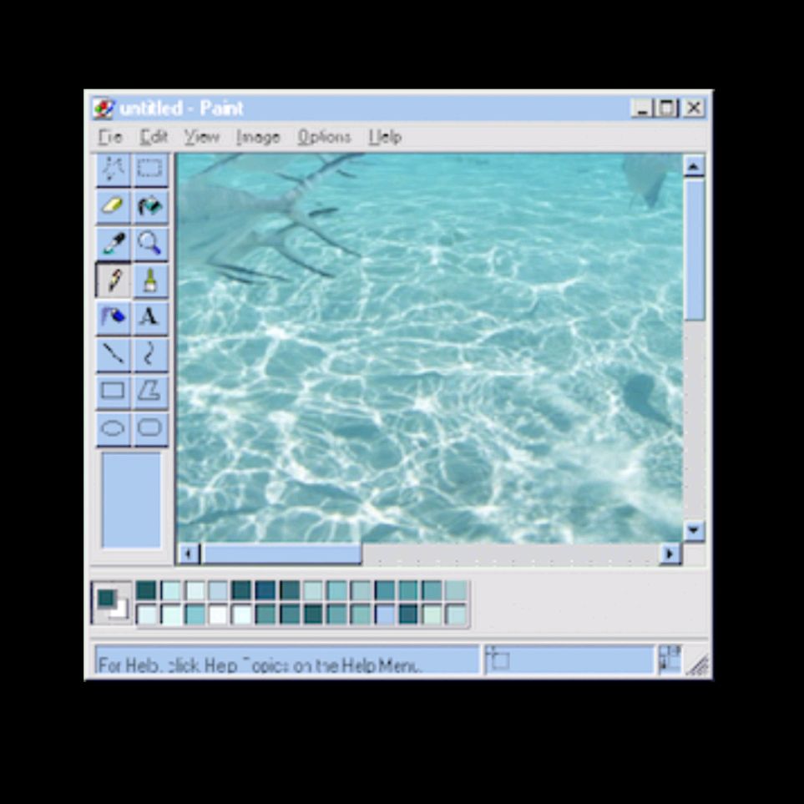Select the Curve tool
The image size is (804, 804).
click(149, 354)
